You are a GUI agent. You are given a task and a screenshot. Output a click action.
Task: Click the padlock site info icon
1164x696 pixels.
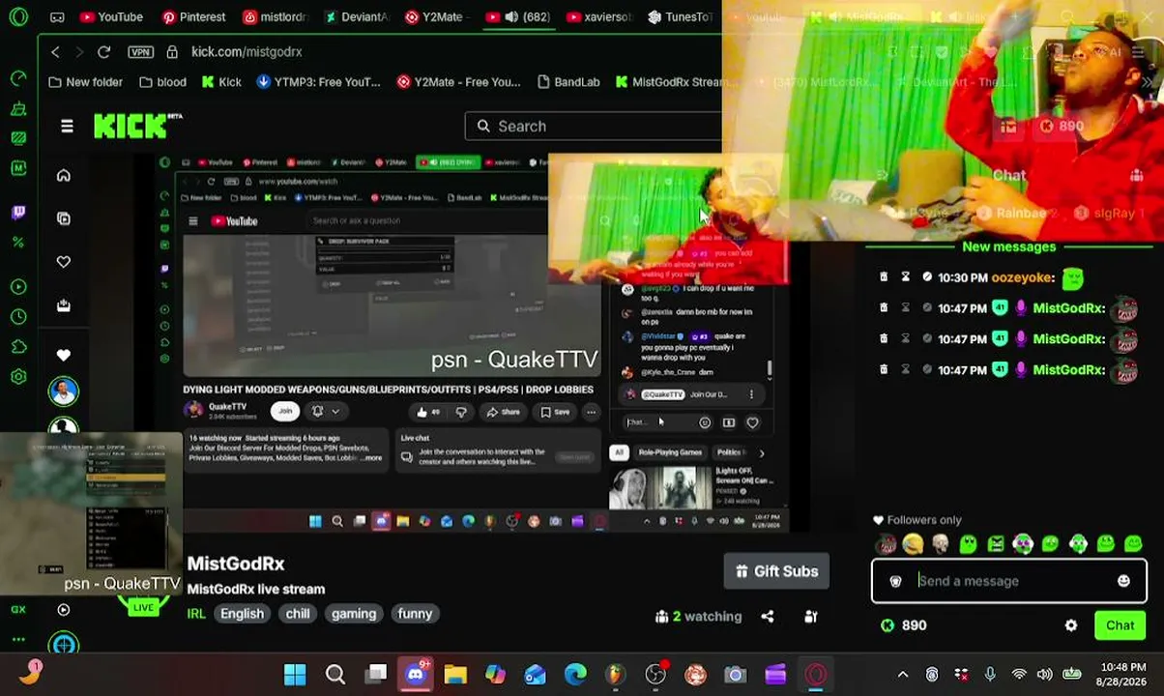(172, 51)
